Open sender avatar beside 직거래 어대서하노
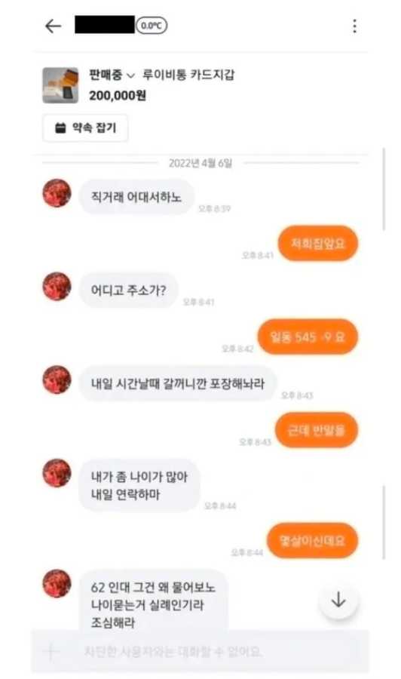Viewport: 401px width, 679px height. click(x=57, y=193)
